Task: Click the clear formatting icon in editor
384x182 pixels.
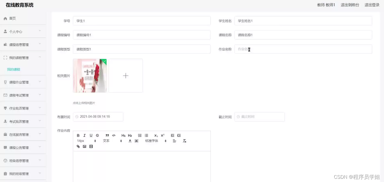Action: point(184,141)
